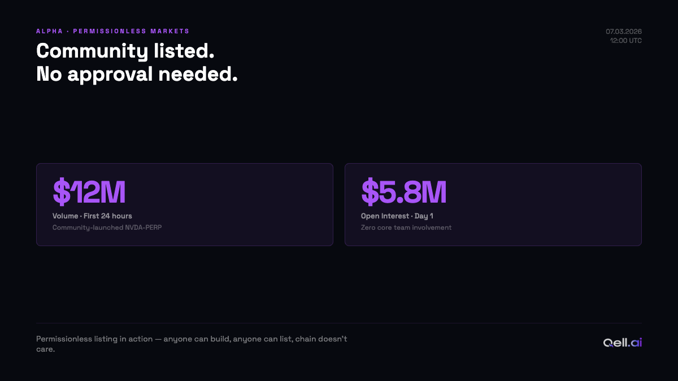Select the 07.03.2026 date stamp
The image size is (678, 381).
(624, 32)
